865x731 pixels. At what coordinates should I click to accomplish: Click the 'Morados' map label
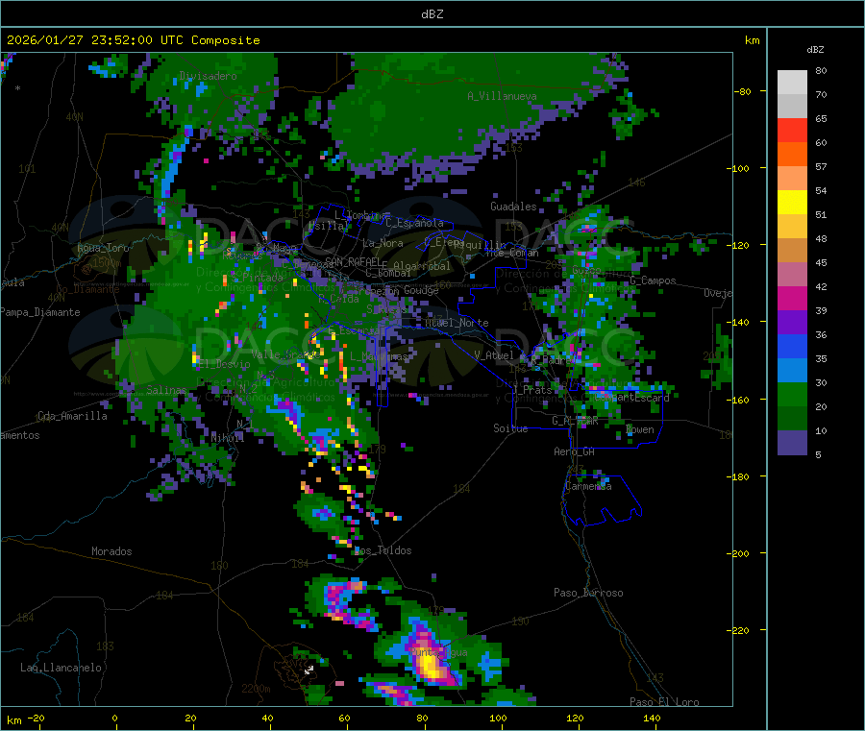click(x=111, y=551)
